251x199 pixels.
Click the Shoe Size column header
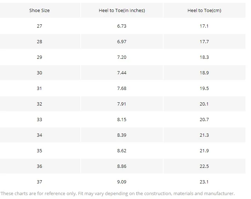click(39, 10)
